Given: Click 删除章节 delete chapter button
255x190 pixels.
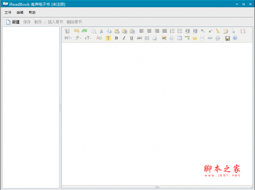Looking at the screenshot, I should [x=74, y=22].
